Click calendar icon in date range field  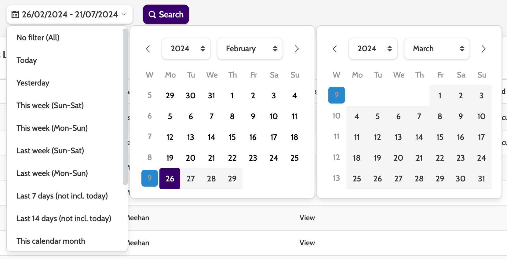[15, 14]
